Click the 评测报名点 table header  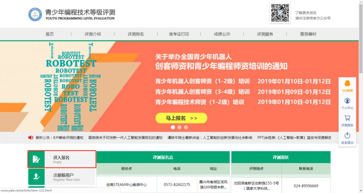tap(163, 157)
